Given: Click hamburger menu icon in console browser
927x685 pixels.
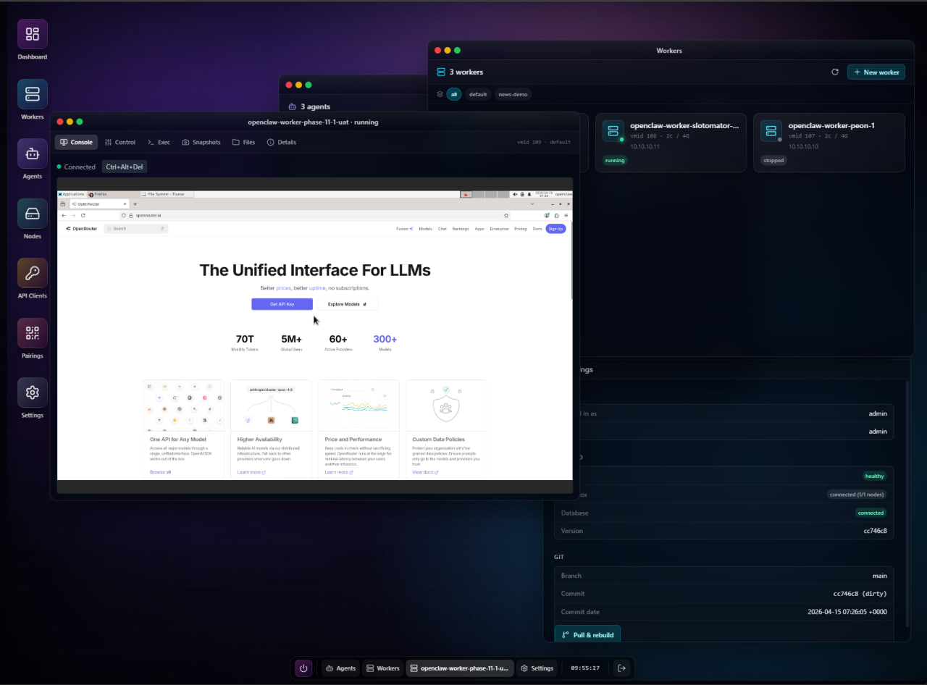Looking at the screenshot, I should (x=567, y=215).
